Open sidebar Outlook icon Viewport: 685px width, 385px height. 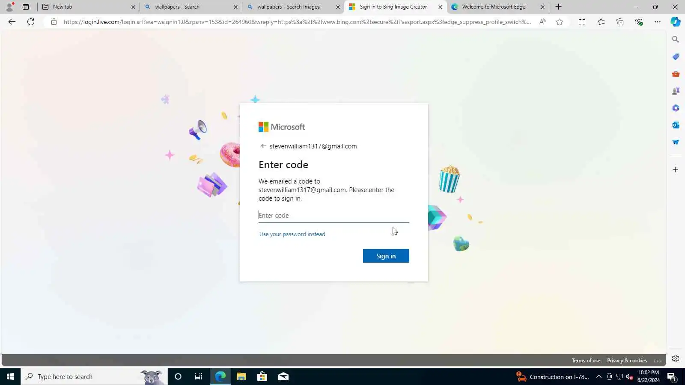[x=676, y=125]
